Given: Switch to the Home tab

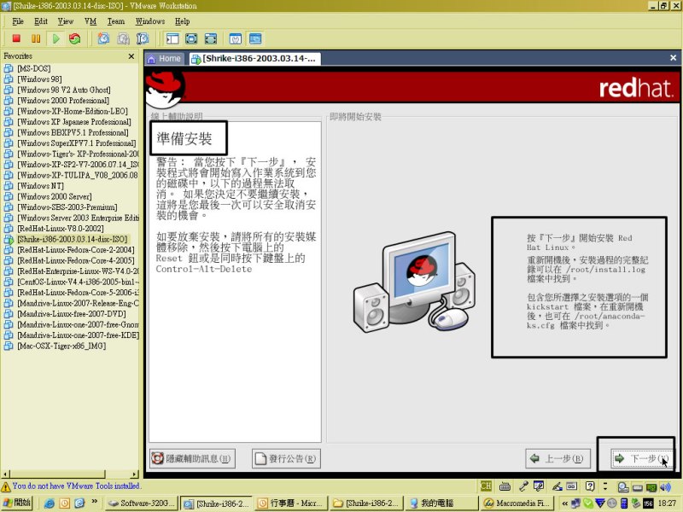Looking at the screenshot, I should click(x=165, y=58).
